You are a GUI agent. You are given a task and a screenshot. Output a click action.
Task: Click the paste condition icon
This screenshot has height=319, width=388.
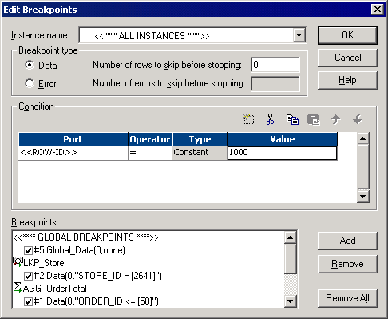(x=314, y=119)
